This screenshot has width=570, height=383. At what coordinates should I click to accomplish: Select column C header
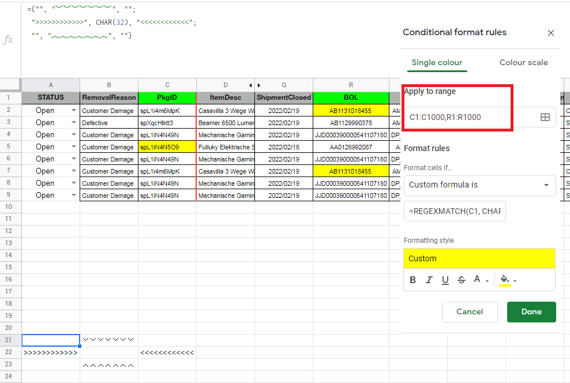pyautogui.click(x=167, y=85)
